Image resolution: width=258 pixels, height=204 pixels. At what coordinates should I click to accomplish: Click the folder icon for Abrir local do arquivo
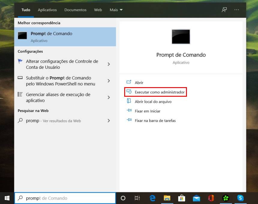point(129,101)
